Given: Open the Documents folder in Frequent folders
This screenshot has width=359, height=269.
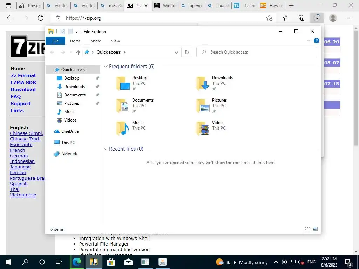Looking at the screenshot, I should coord(135,106).
